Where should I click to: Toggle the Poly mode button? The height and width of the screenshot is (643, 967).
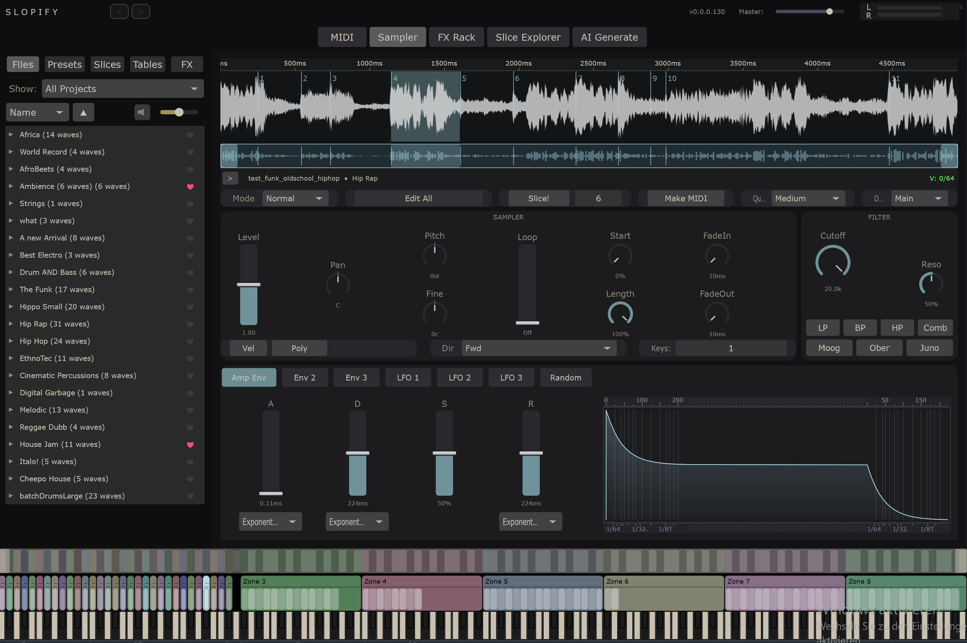coord(299,348)
